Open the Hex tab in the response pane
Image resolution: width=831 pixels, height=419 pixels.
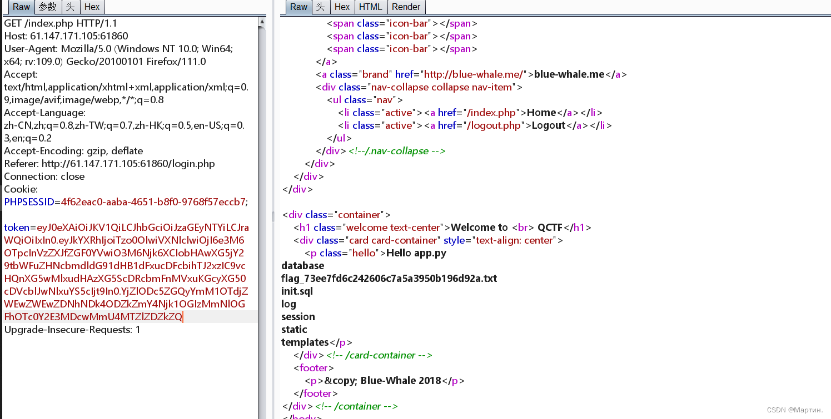click(342, 7)
